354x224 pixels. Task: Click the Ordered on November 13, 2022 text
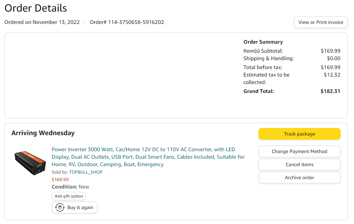(x=42, y=22)
